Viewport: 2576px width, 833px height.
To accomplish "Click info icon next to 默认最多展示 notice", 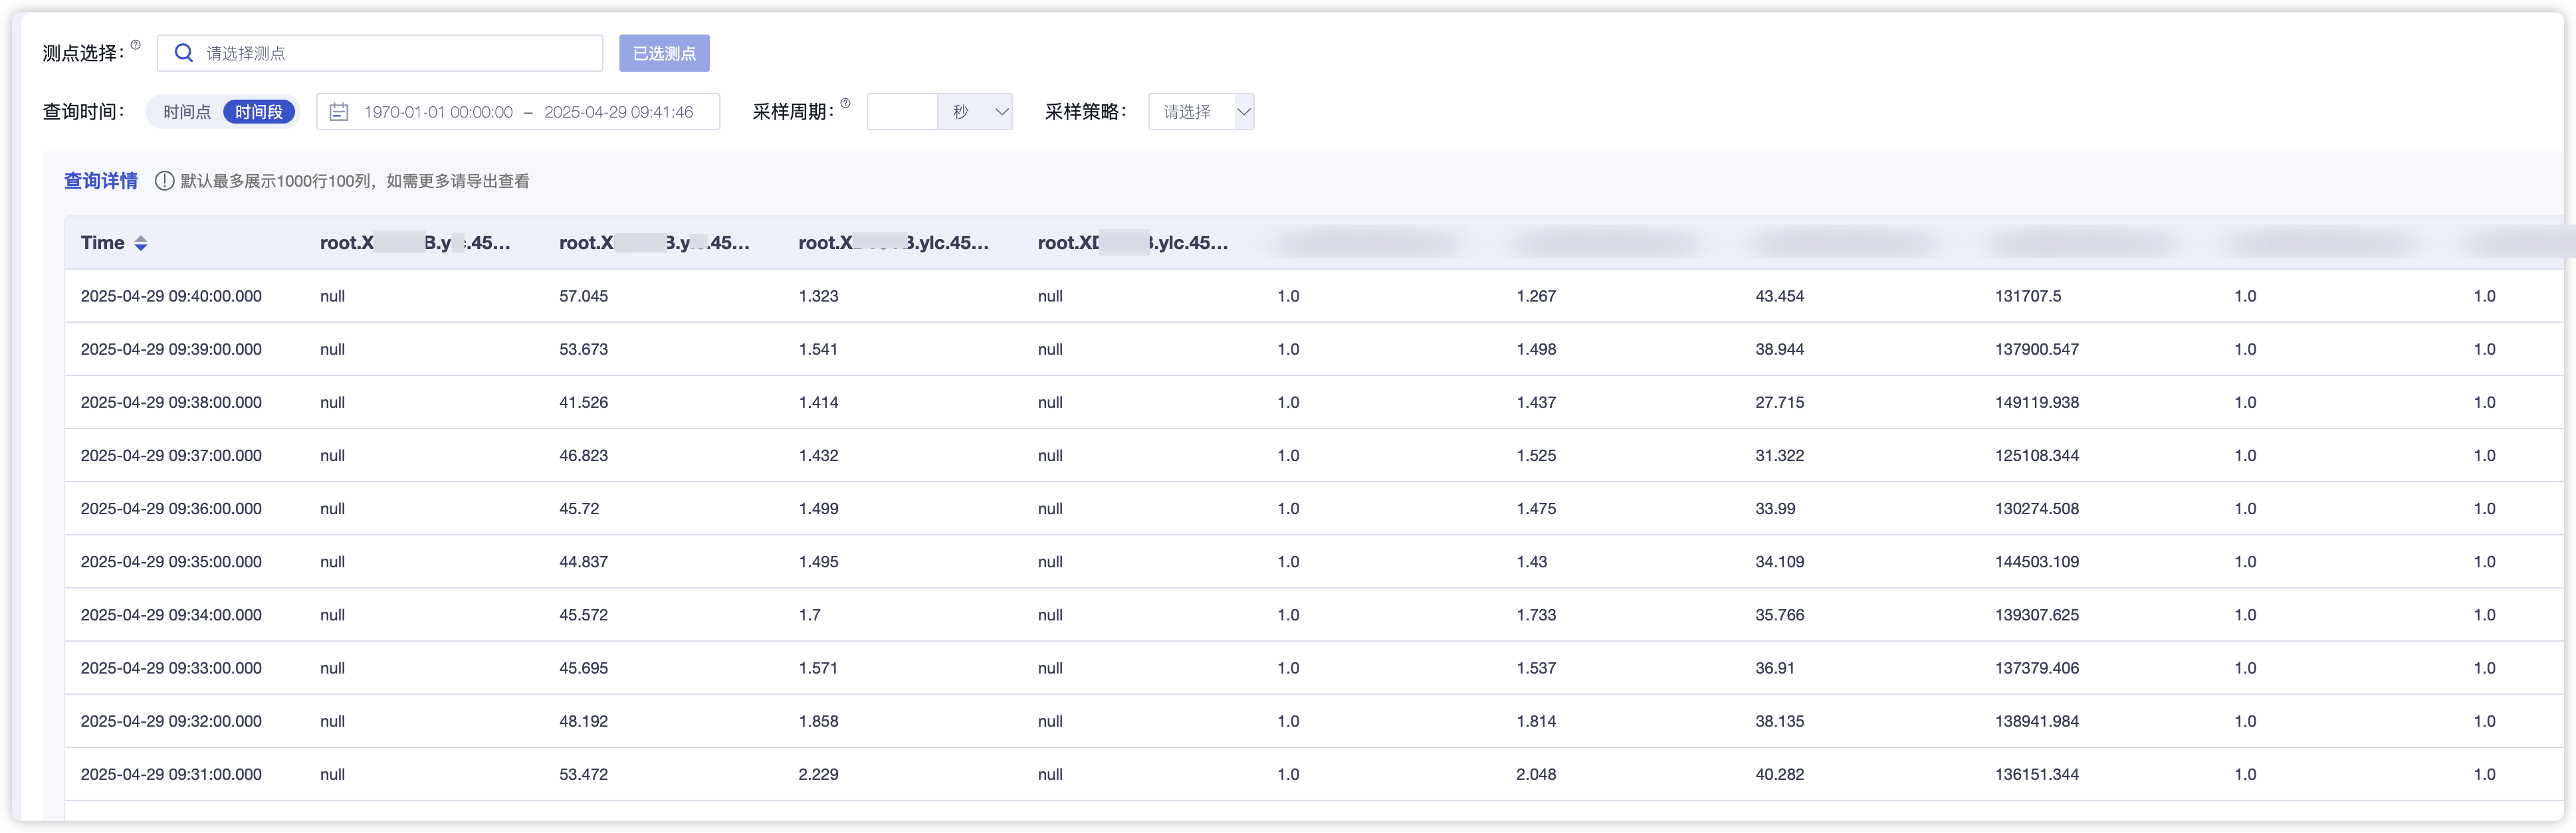I will tap(164, 181).
